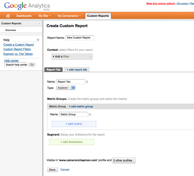Open Overview in the sidebar
Viewport: 194px width, 176px height.
[11, 30]
